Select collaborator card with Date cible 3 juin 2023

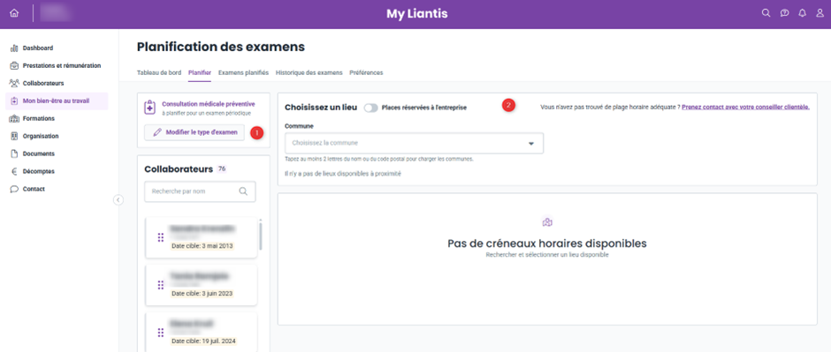[x=202, y=285]
